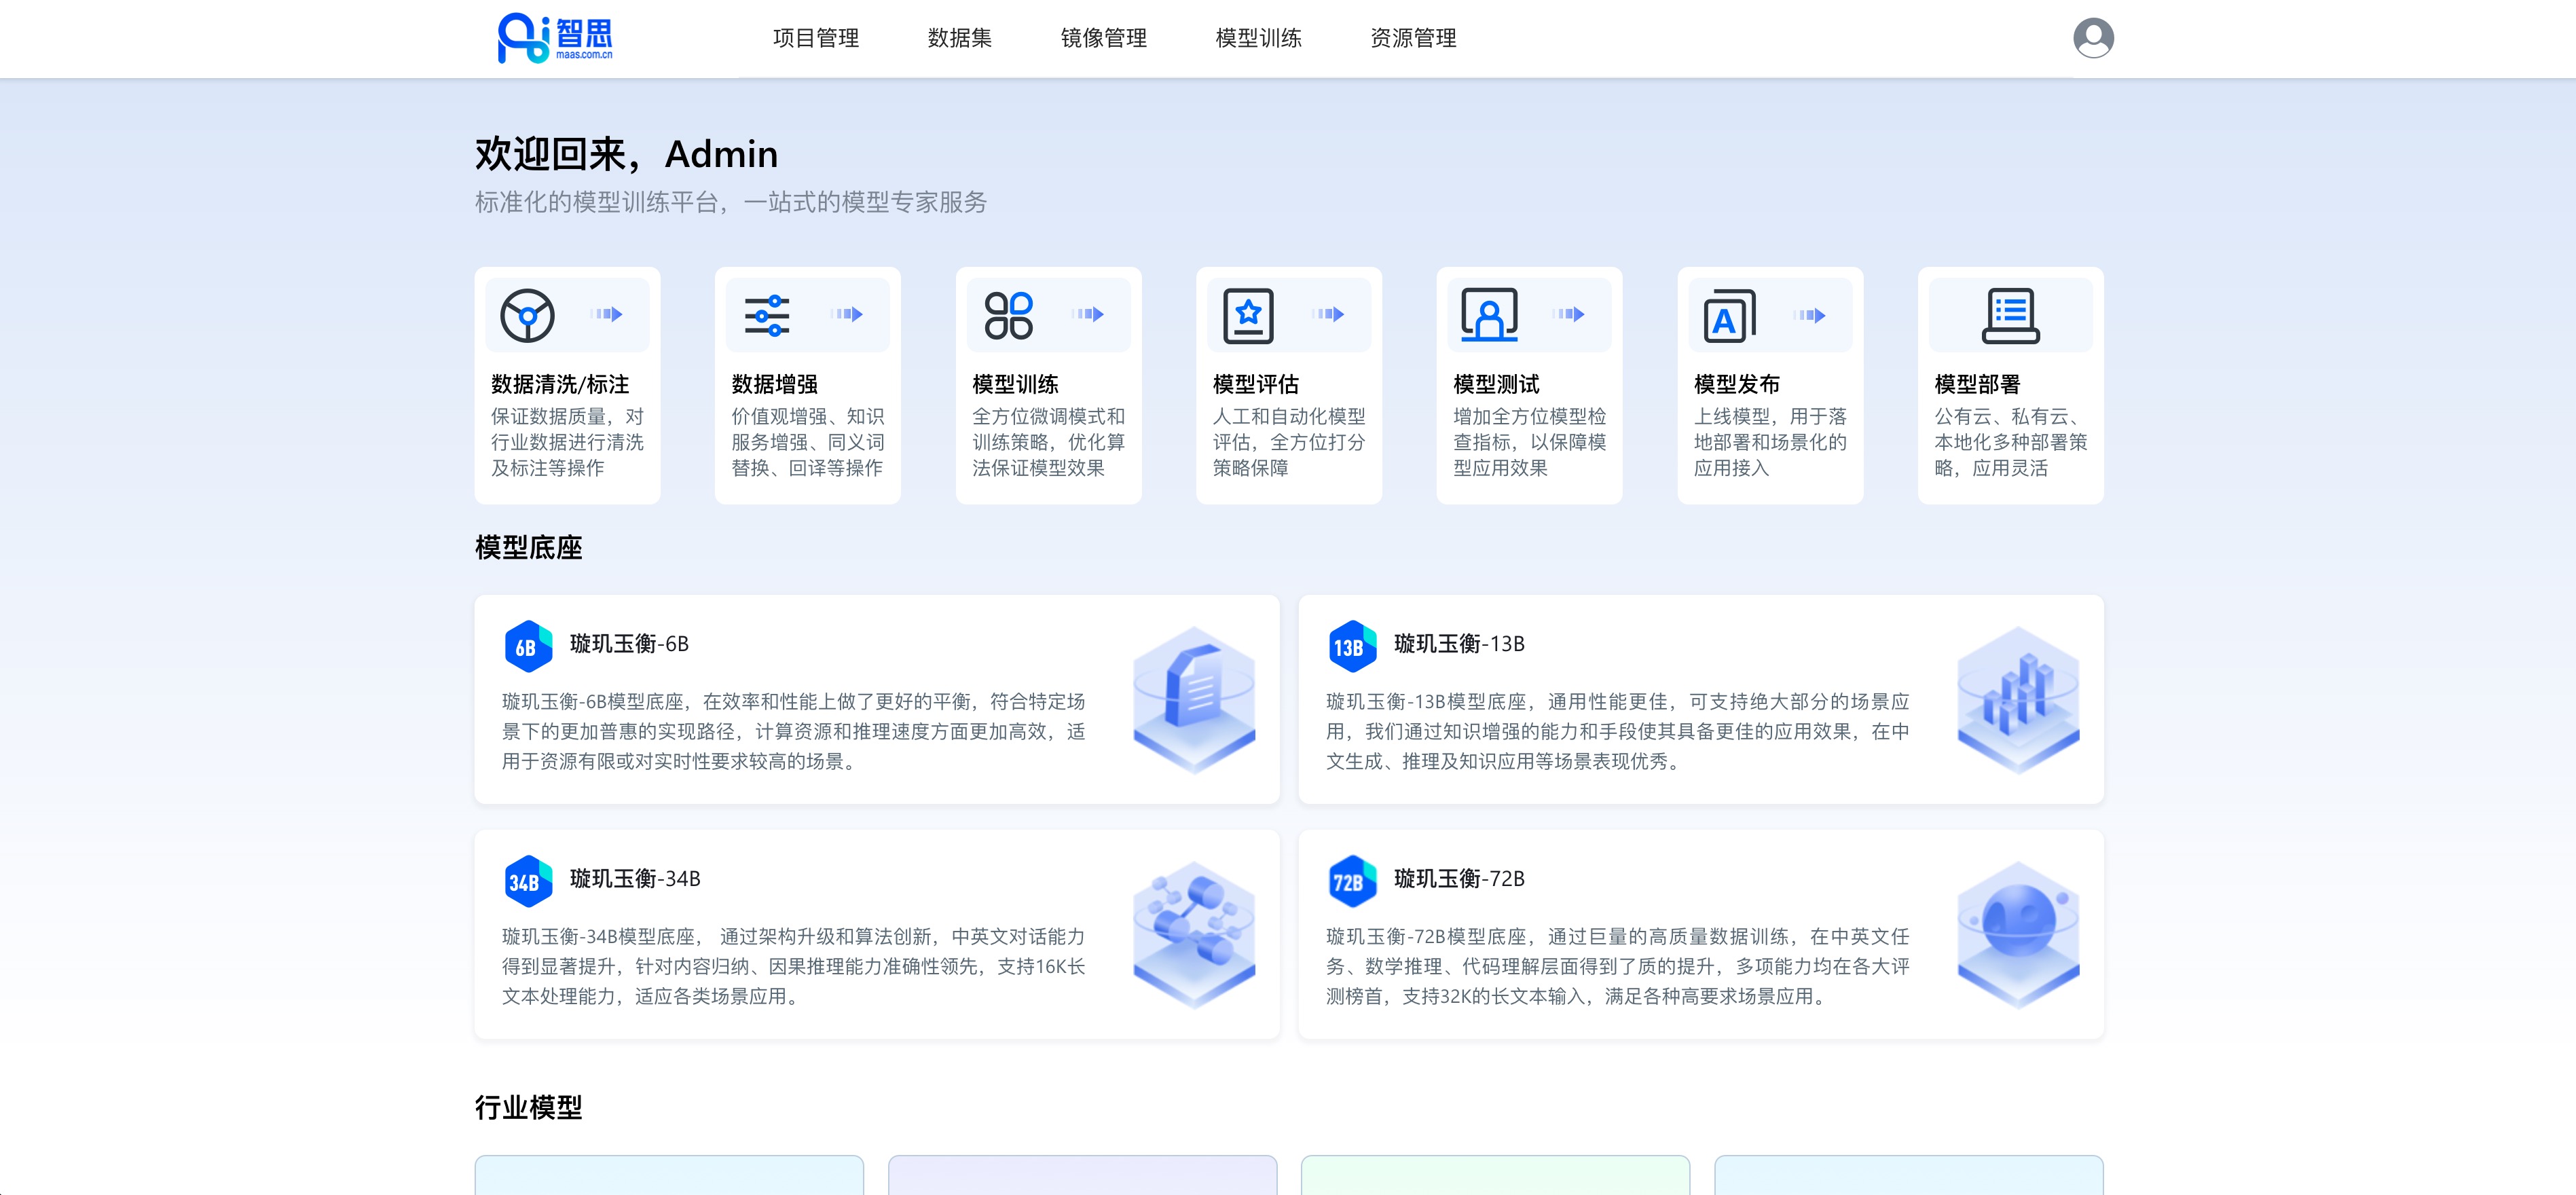Viewport: 2576px width, 1195px height.
Task: Open the 镜像管理 navigation item
Action: pyautogui.click(x=1103, y=38)
